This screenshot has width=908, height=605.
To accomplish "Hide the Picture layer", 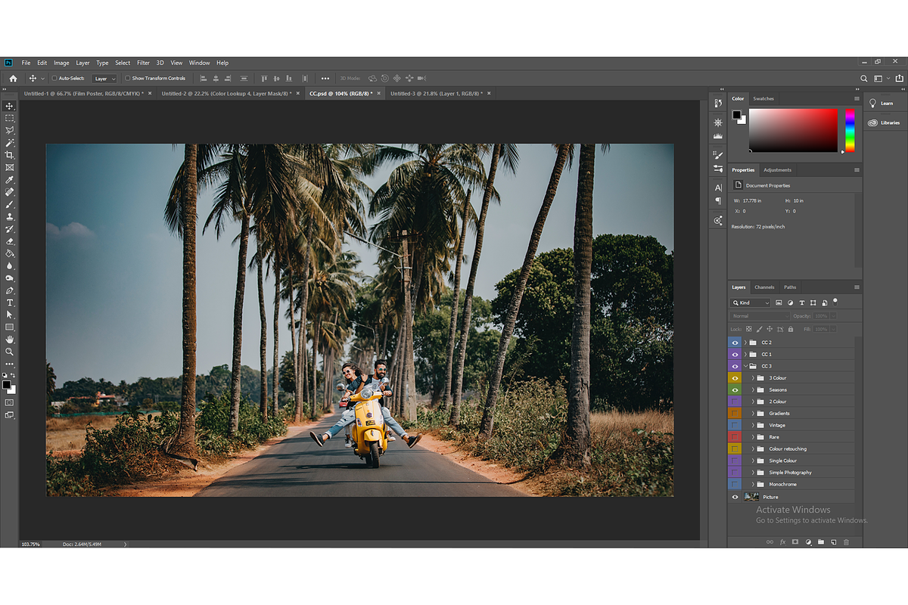I will coord(735,497).
